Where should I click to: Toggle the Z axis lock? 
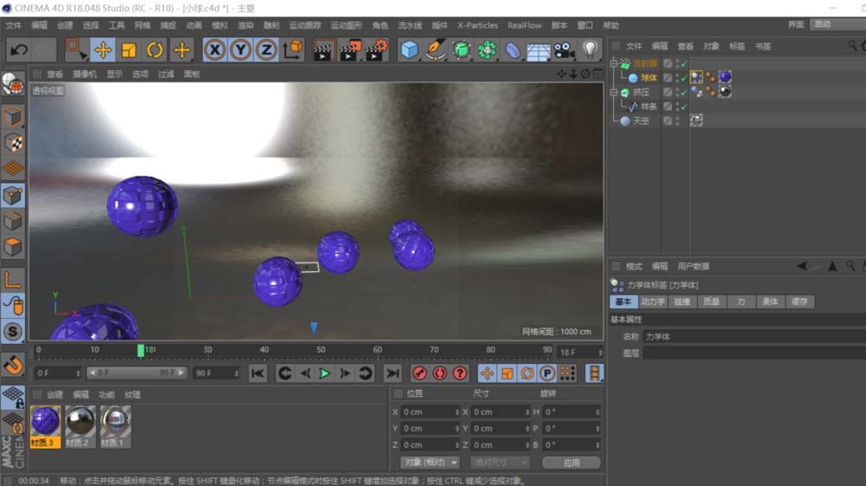(x=266, y=50)
